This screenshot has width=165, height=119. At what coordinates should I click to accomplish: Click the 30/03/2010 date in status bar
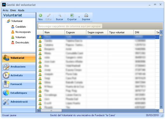[x=152, y=115]
